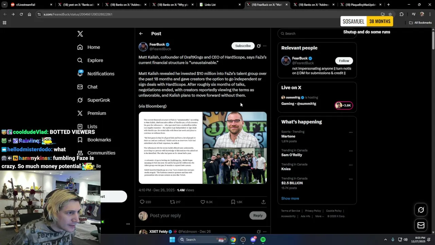Viewport: 435px width, 245px height.
Task: Click the X logo in sidebar
Action: pos(80,34)
